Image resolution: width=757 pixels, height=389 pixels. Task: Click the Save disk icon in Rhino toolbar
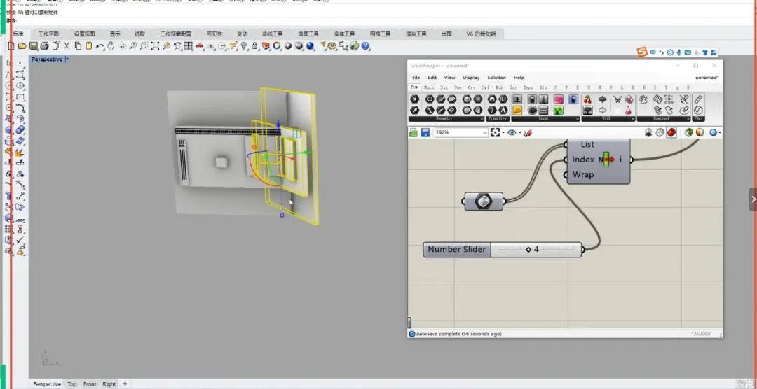34,45
